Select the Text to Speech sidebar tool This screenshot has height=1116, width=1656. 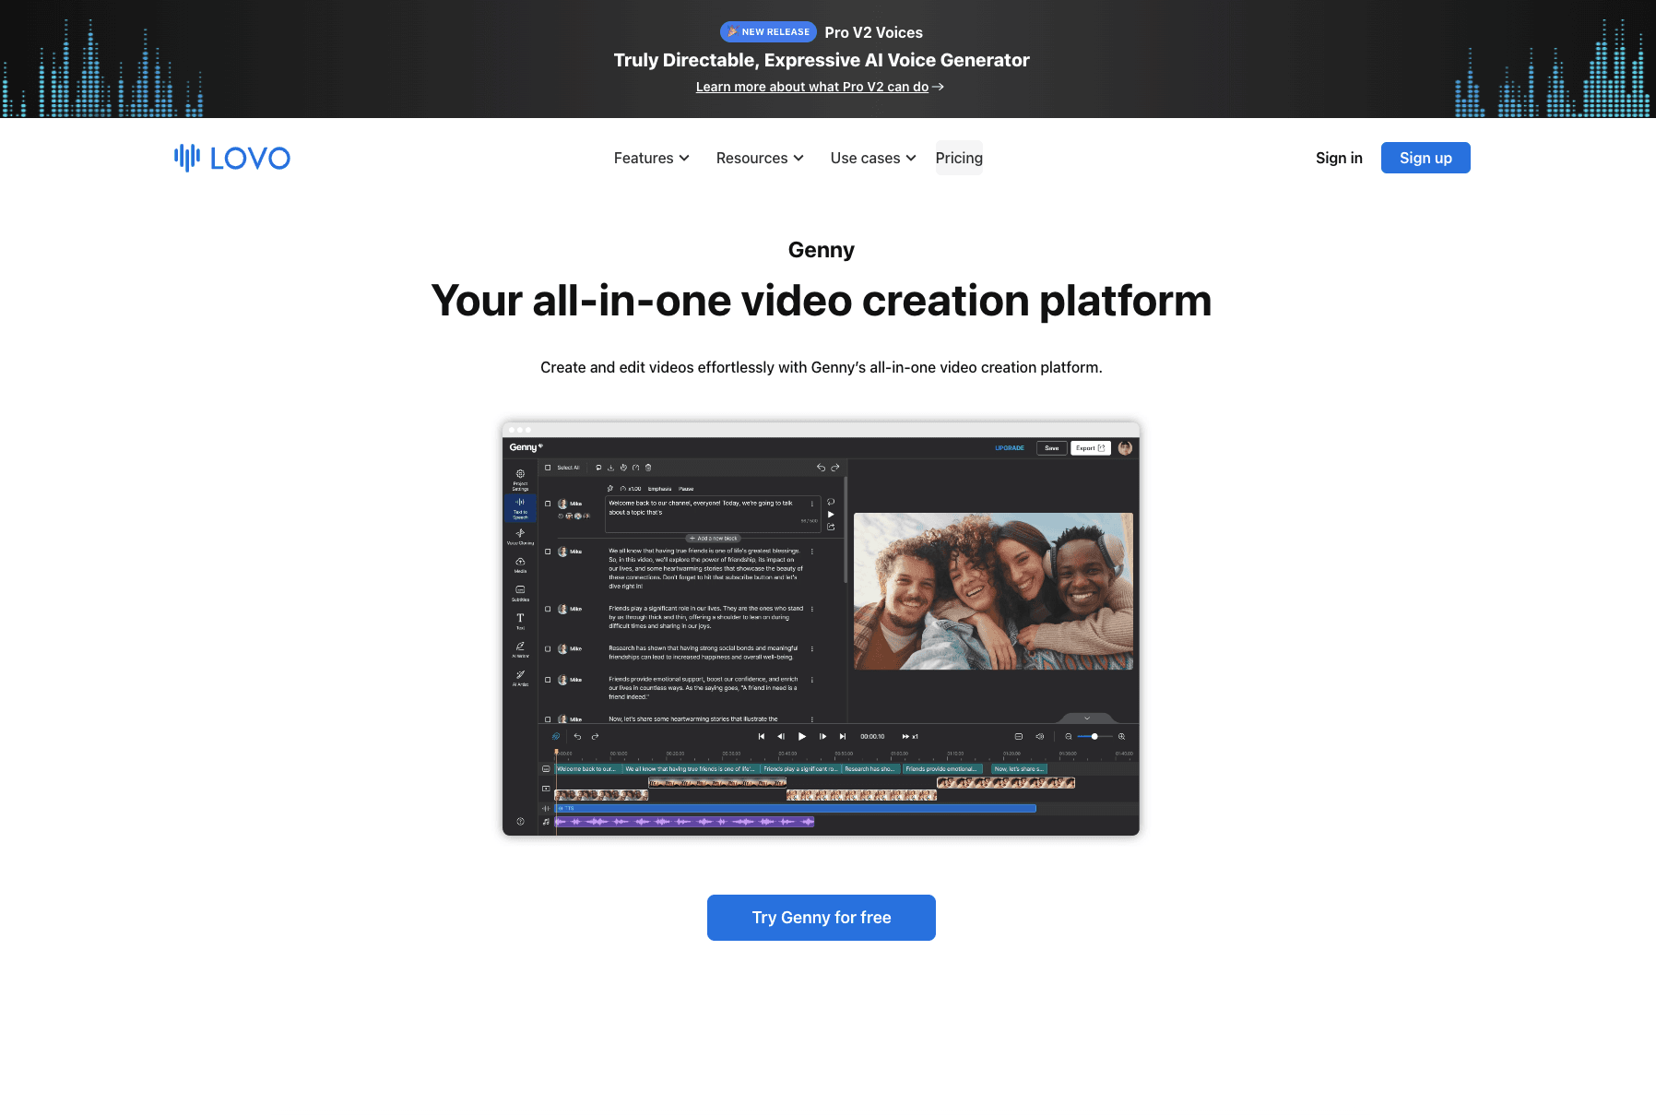pyautogui.click(x=520, y=507)
